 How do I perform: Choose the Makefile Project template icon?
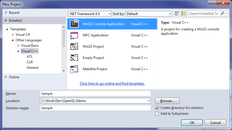[x=74, y=69]
